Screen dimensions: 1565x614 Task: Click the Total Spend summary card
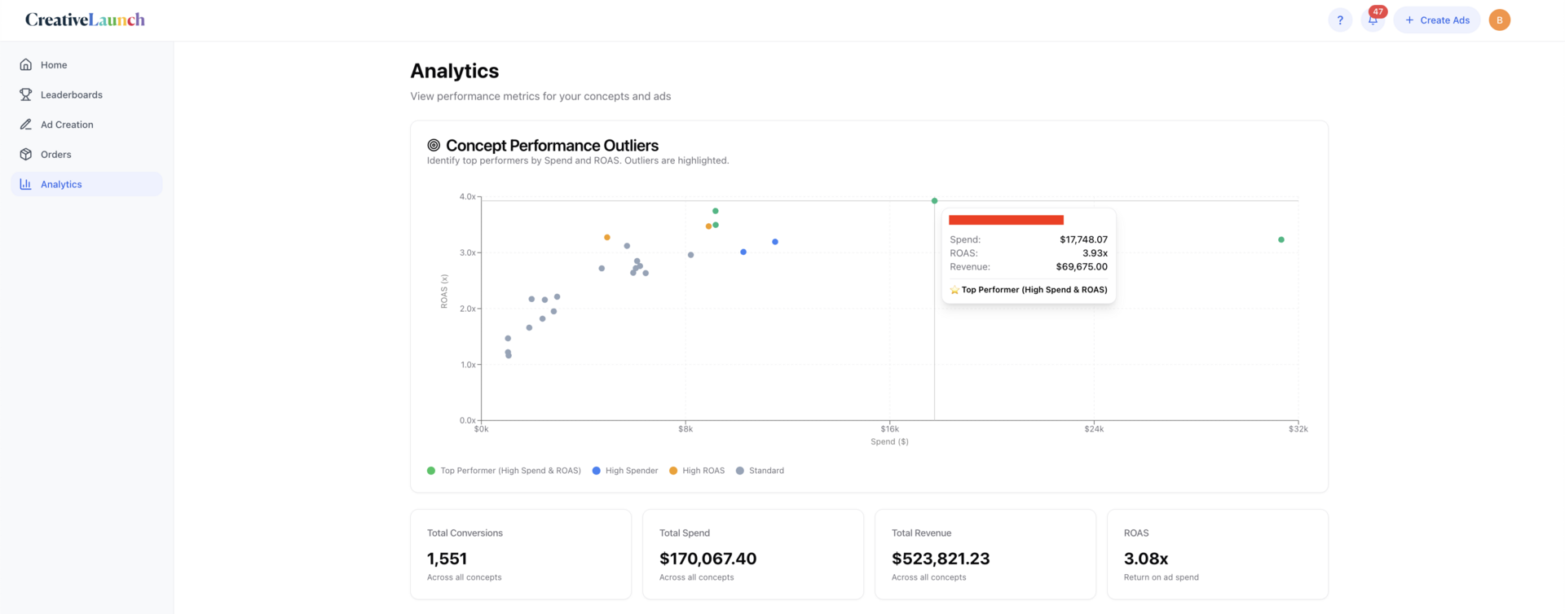[752, 555]
